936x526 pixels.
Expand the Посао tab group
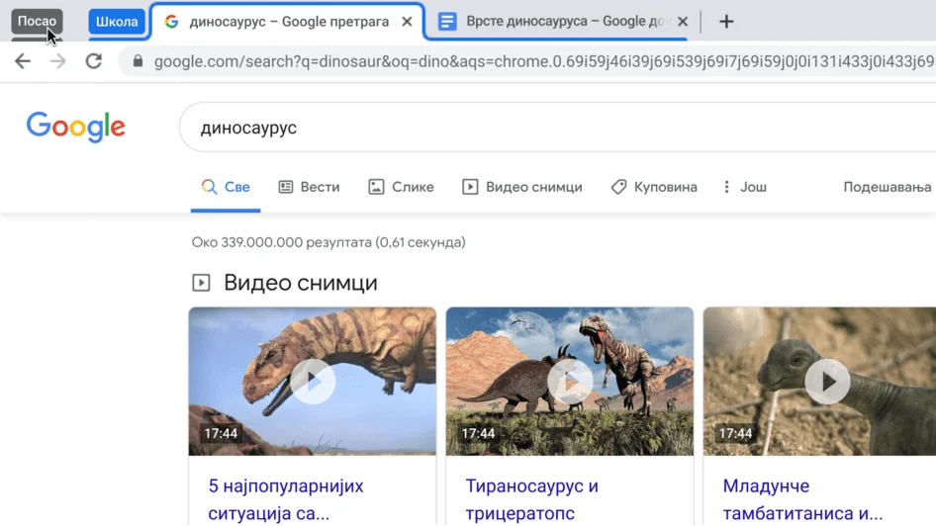click(x=37, y=22)
